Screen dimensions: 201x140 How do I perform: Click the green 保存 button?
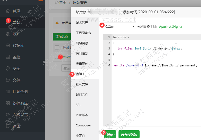click(x=110, y=134)
